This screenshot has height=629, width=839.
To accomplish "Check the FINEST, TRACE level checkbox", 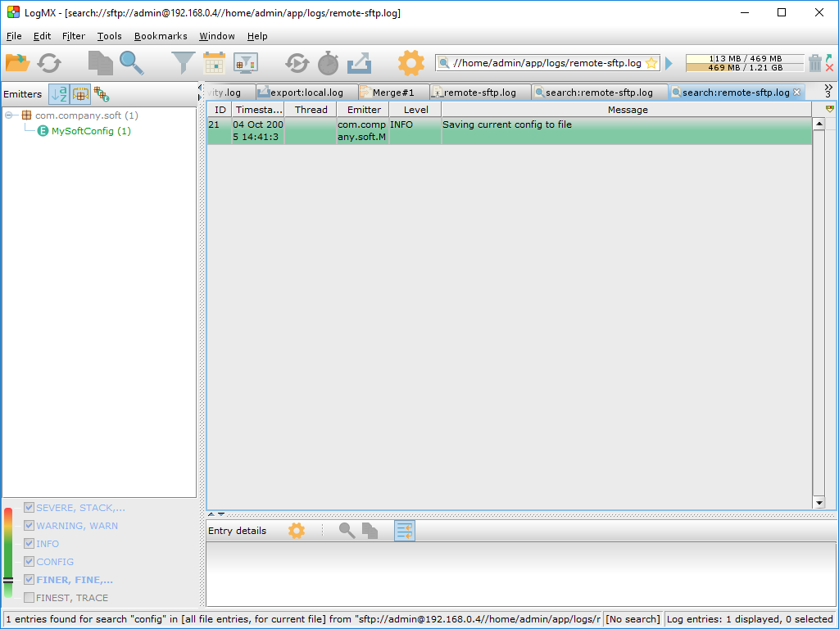I will 29,597.
